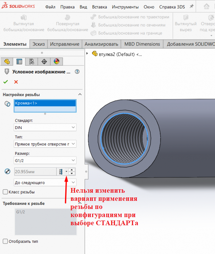
Task: Click Extruded Cut icon
Action: [x=186, y=17]
